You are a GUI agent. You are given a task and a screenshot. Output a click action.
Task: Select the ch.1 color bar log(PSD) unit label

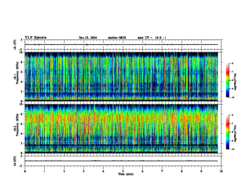(235, 82)
